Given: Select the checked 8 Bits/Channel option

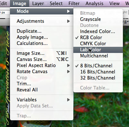Looking at the screenshot, I should (x=98, y=66).
